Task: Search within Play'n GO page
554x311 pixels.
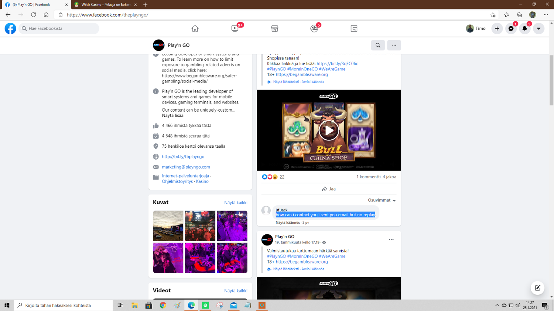Action: (378, 45)
